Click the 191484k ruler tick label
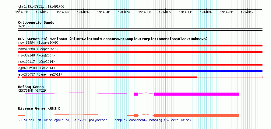271x129 pixels. coord(104,12)
